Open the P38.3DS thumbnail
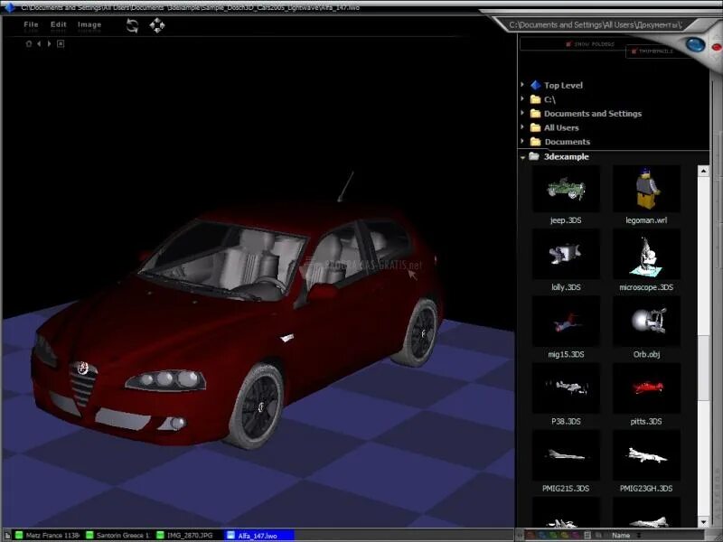The width and height of the screenshot is (723, 542). 566,388
